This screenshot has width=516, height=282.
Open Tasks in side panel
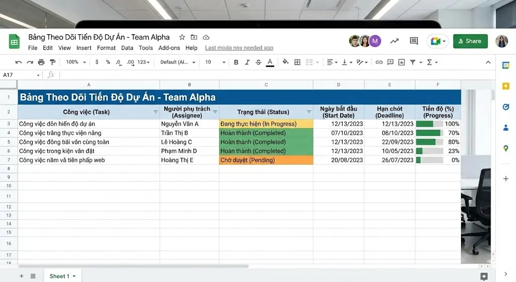click(506, 107)
